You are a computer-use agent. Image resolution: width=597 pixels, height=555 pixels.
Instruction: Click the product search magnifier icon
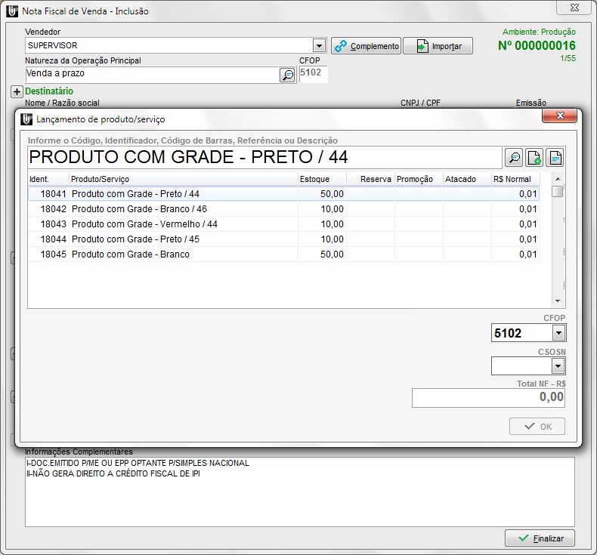pyautogui.click(x=514, y=158)
